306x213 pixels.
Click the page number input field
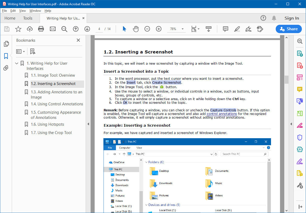99,29
